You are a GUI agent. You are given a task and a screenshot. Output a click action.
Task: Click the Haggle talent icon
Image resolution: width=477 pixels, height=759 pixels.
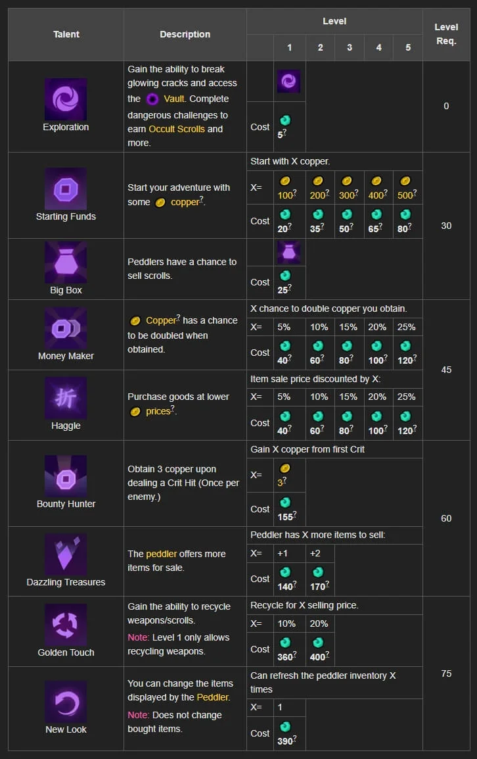(66, 398)
